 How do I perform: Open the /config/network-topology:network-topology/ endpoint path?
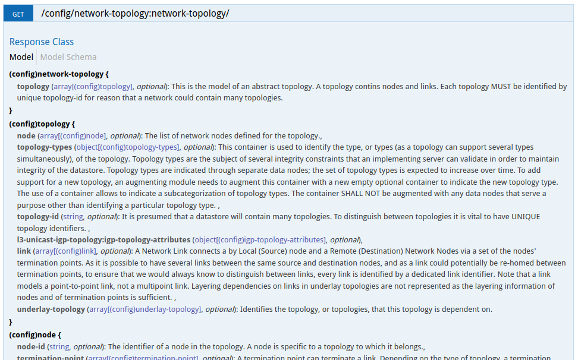coord(136,14)
